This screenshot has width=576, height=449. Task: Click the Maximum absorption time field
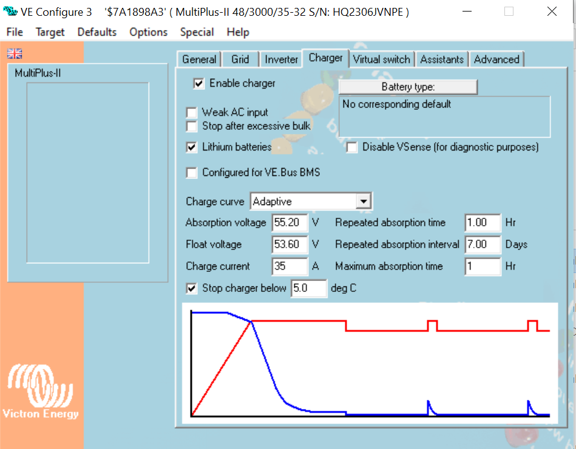tap(483, 266)
